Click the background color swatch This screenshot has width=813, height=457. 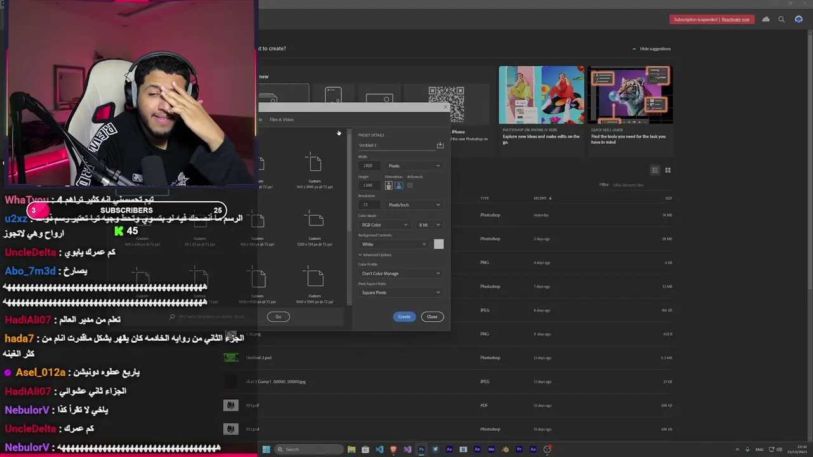439,244
